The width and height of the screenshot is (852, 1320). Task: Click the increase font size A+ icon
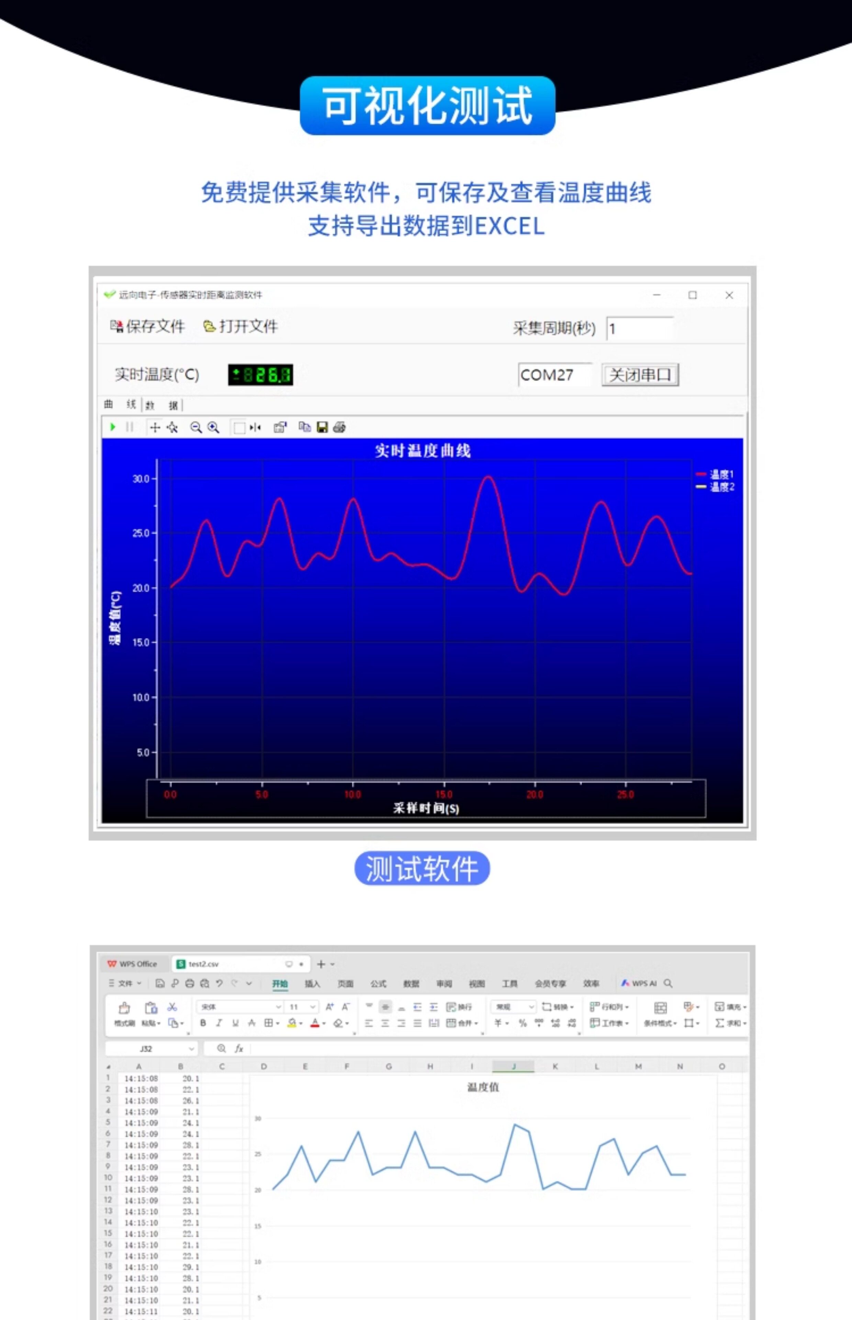(x=330, y=1007)
